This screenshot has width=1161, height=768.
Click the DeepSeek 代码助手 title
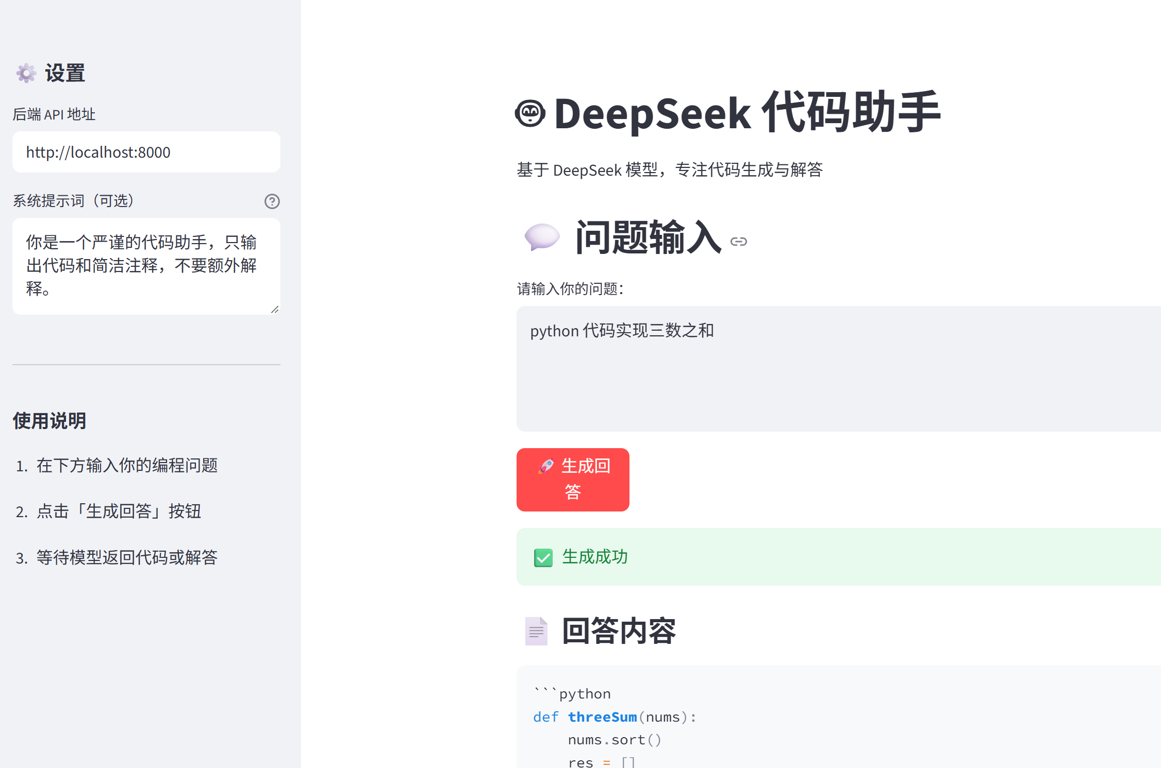748,113
